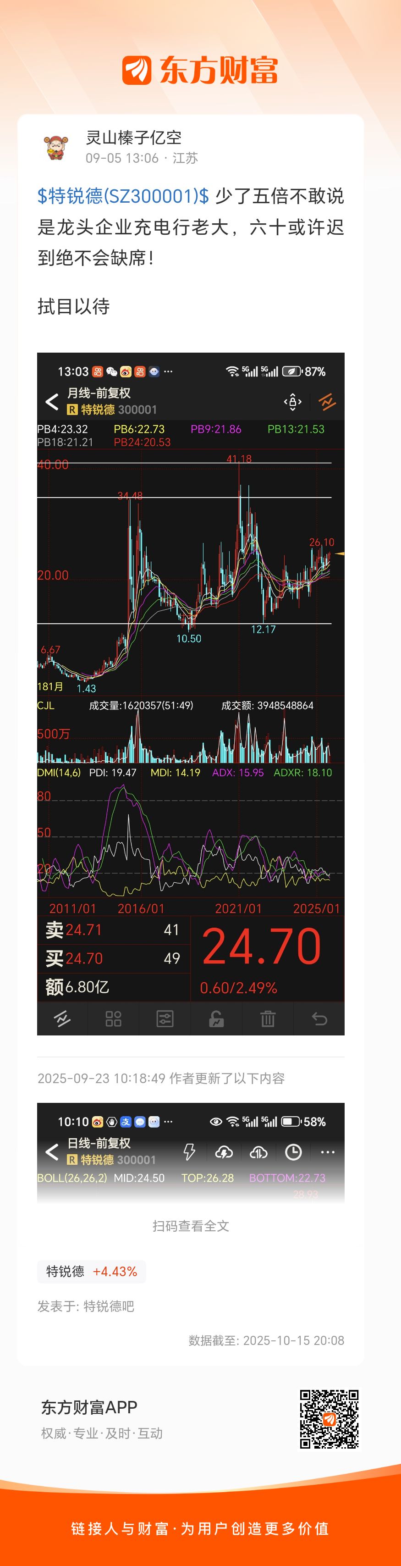Tap the cloud-with-bolt icon in daily chart header
The height and width of the screenshot is (1566, 401).
(x=224, y=1152)
